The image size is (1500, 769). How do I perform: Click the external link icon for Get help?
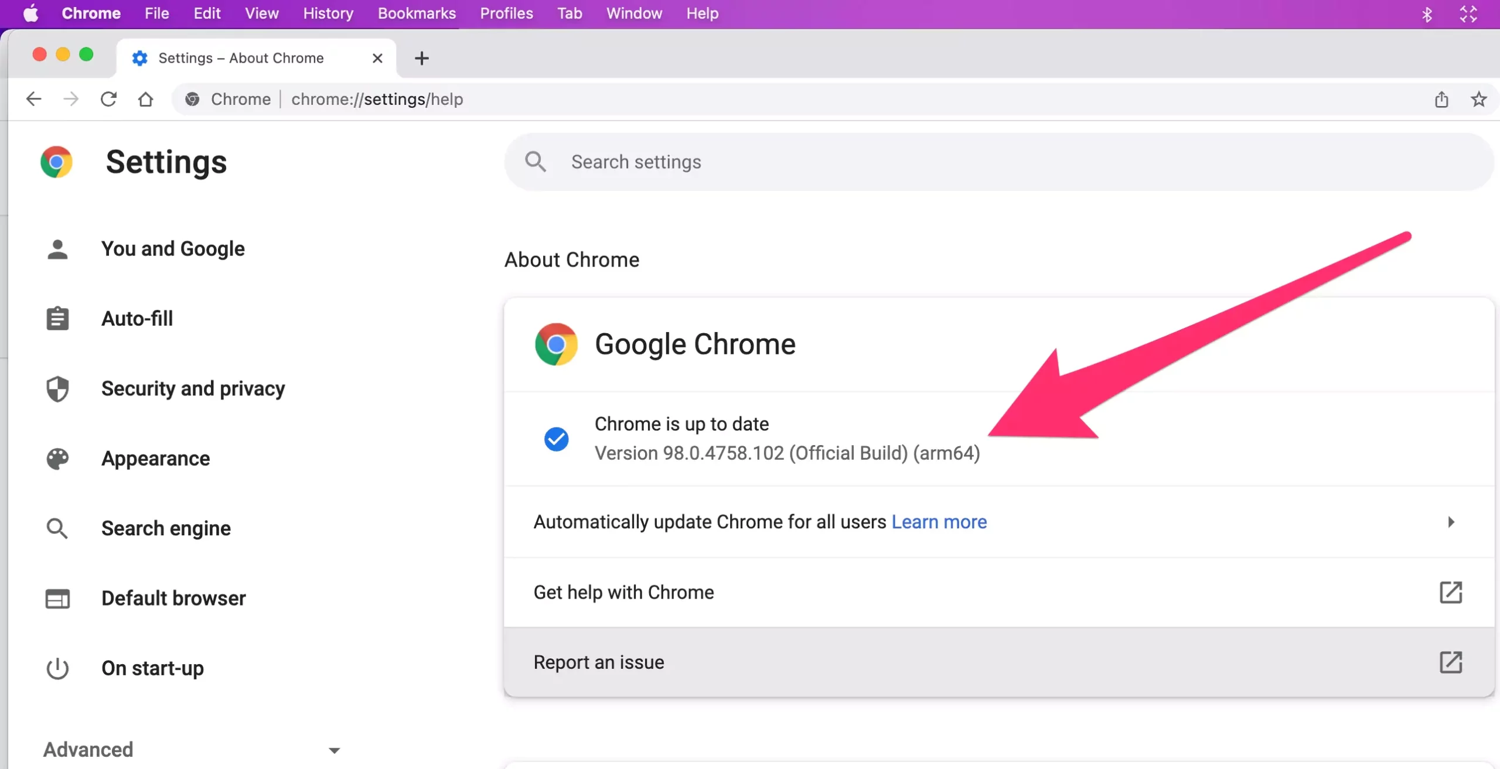tap(1451, 592)
